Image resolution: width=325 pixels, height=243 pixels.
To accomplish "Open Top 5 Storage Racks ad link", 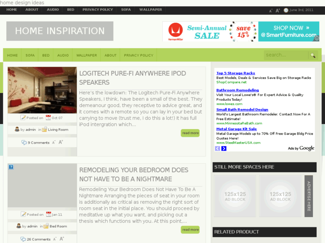I will coord(236,73).
